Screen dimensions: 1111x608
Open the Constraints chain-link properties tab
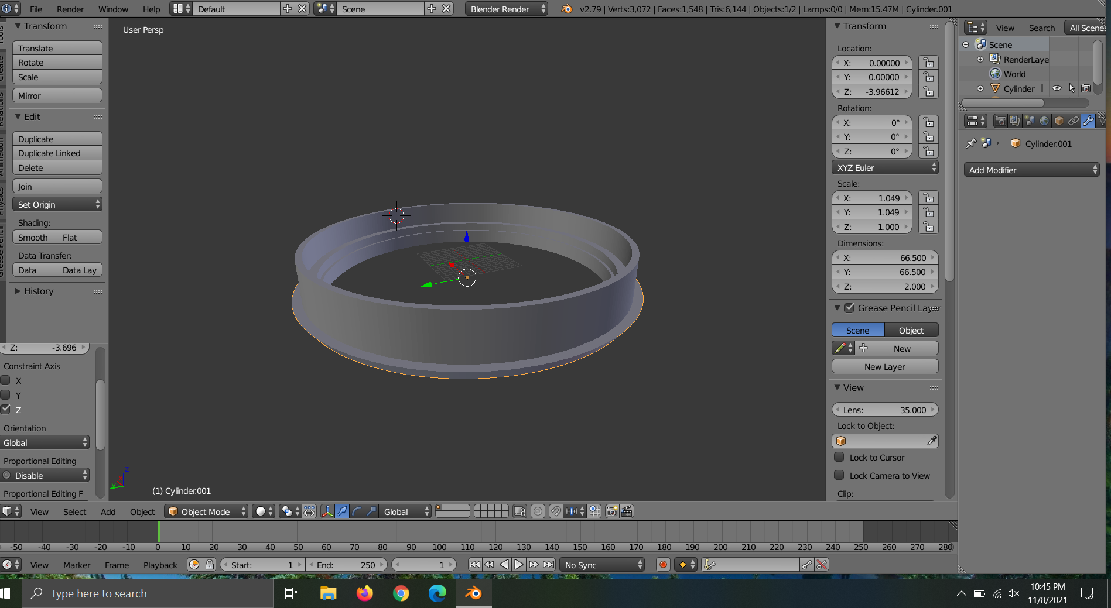point(1073,121)
